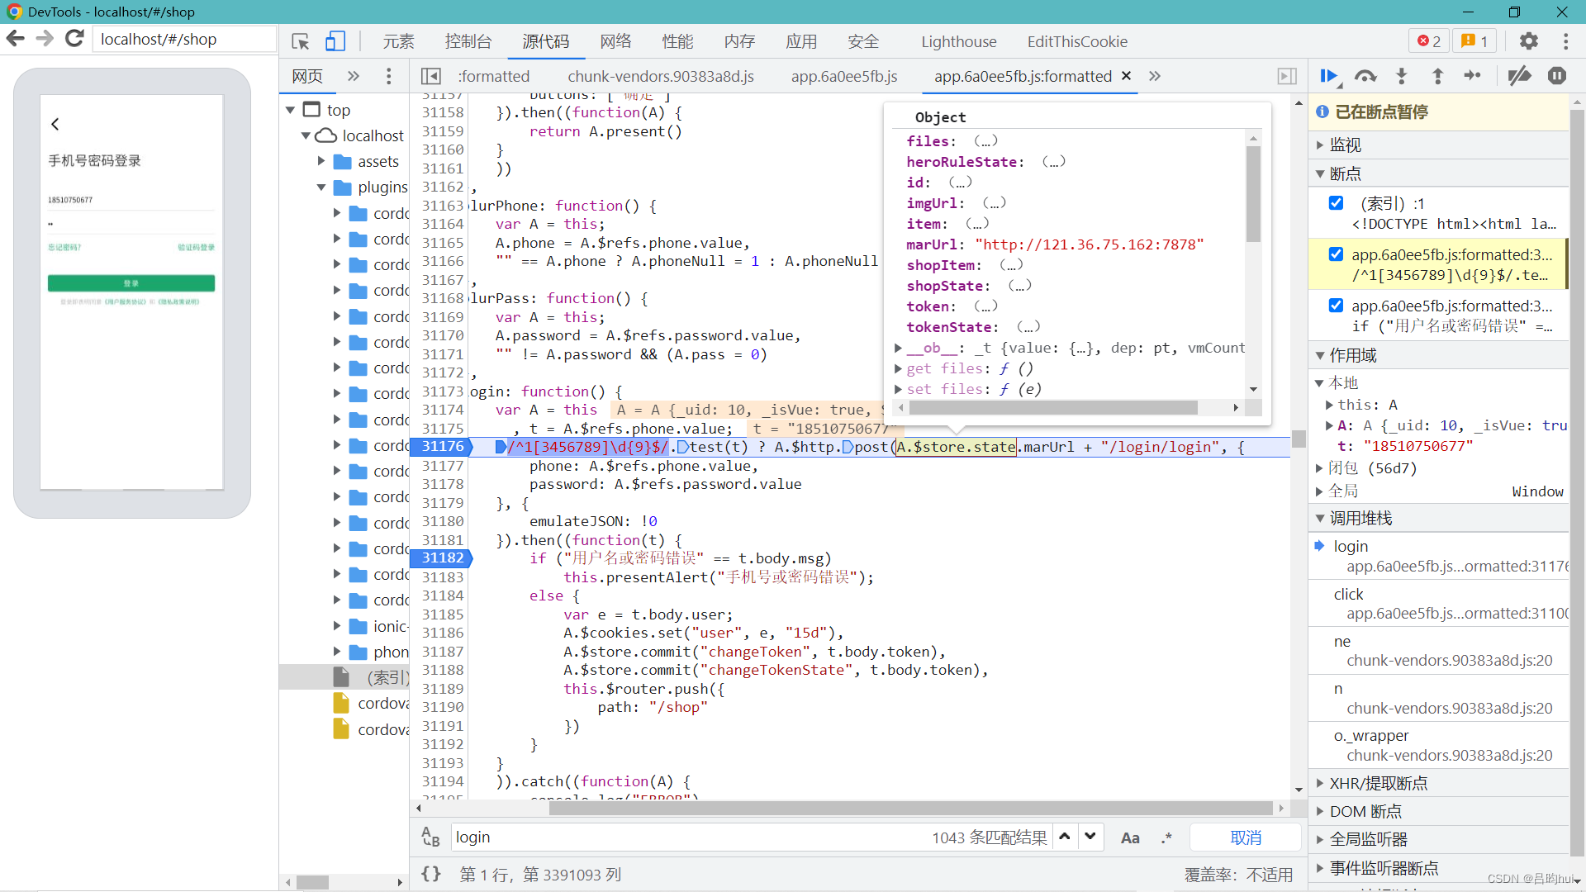Expand the assets folder in tree
This screenshot has width=1586, height=892.
coord(321,161)
